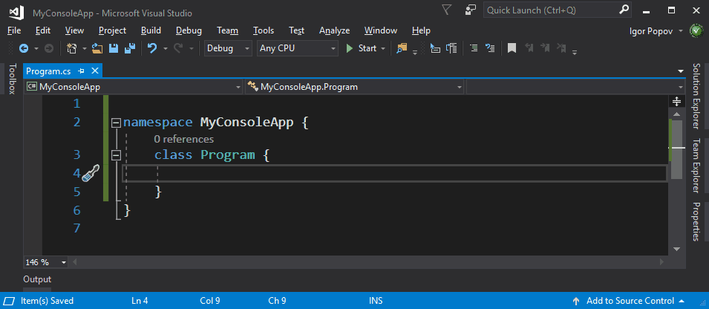Open Find in Files from the toolbar
The height and width of the screenshot is (309, 709).
(402, 48)
